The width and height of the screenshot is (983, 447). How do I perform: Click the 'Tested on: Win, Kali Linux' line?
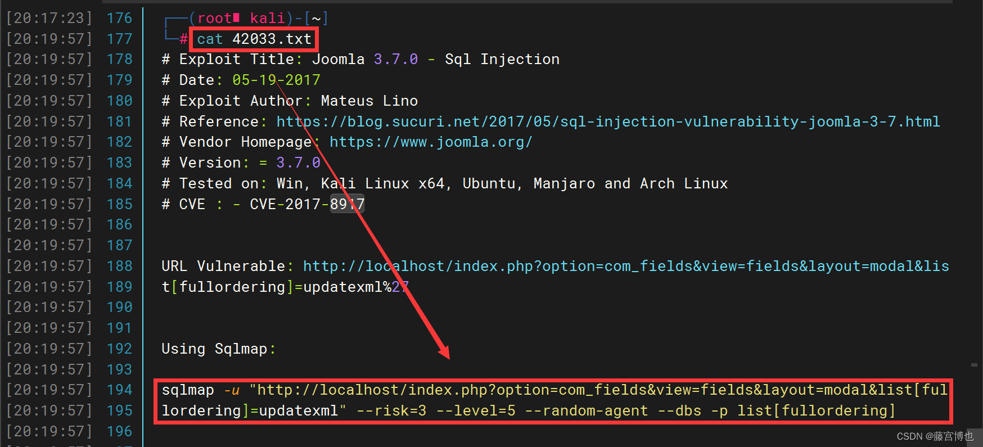[444, 183]
